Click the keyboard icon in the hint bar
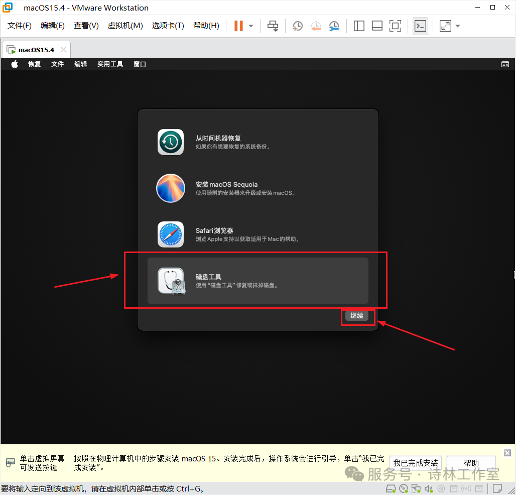This screenshot has width=516, height=495. [11, 463]
